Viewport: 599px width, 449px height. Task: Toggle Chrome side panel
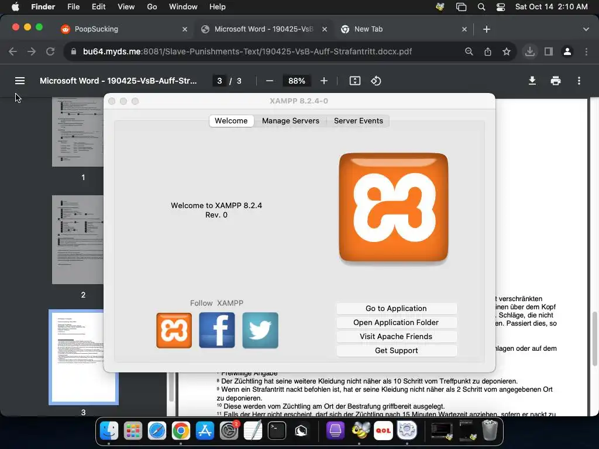[549, 51]
